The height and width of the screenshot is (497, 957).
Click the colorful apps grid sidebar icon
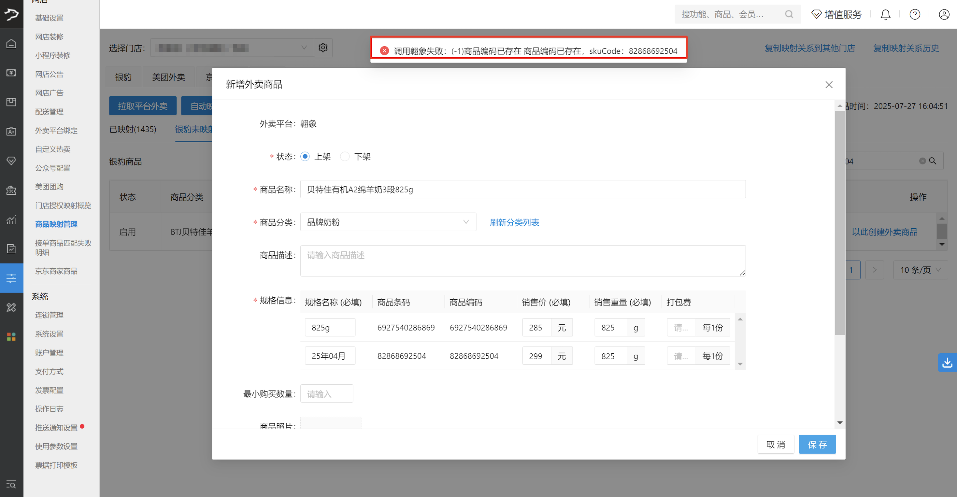tap(11, 336)
